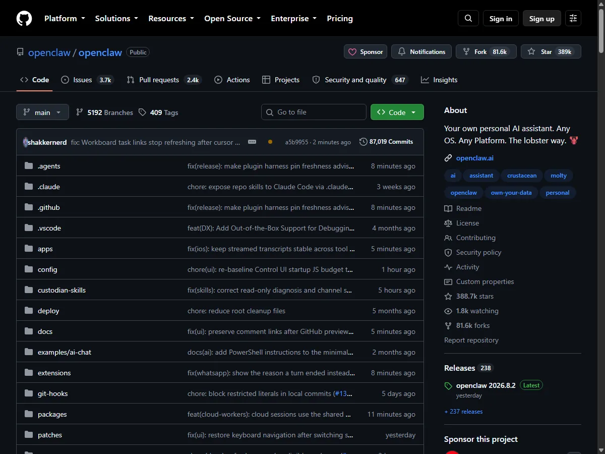Open the Security policy shield link
The image size is (605, 454).
473,252
